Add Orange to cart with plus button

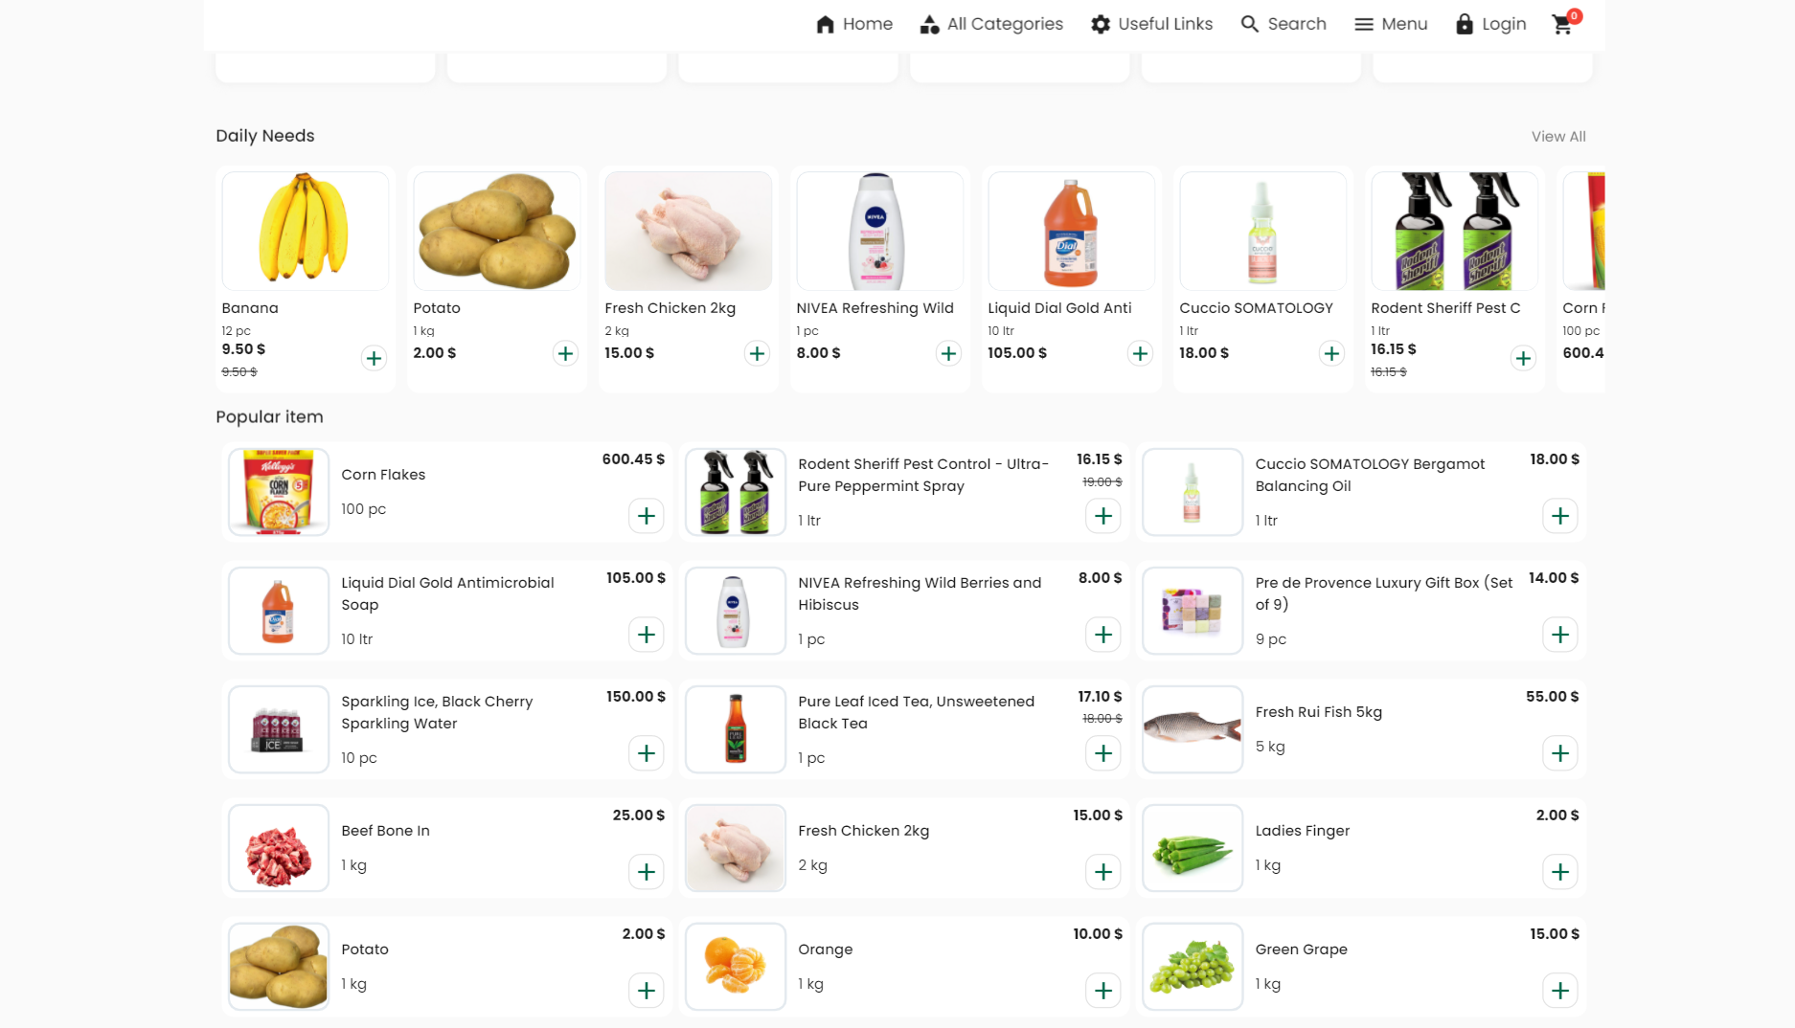tap(1103, 991)
